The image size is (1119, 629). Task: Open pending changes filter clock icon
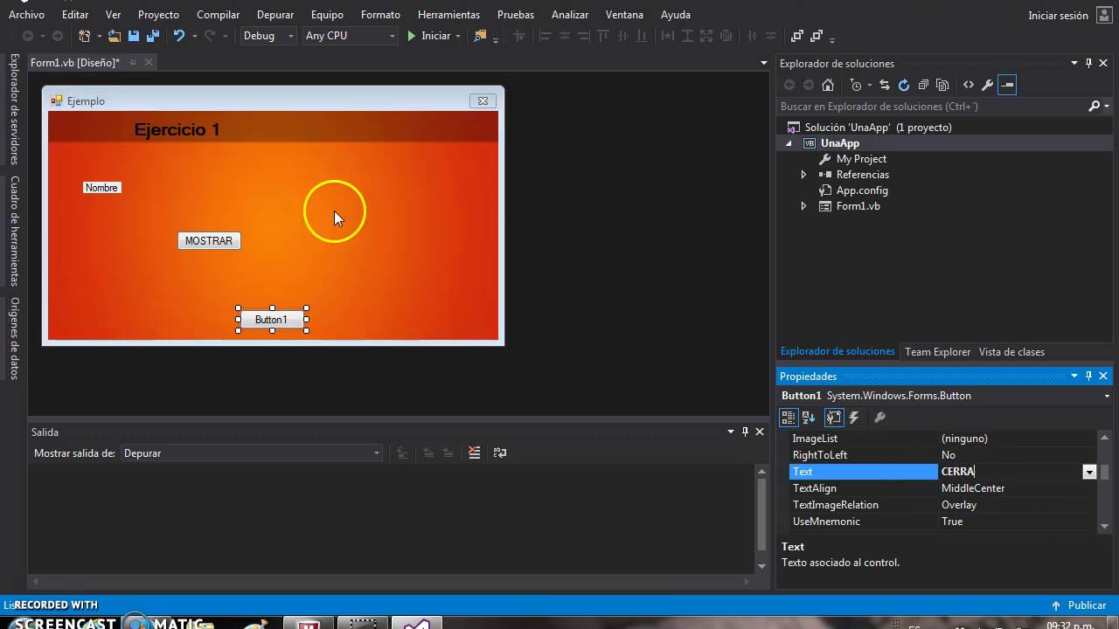[856, 85]
